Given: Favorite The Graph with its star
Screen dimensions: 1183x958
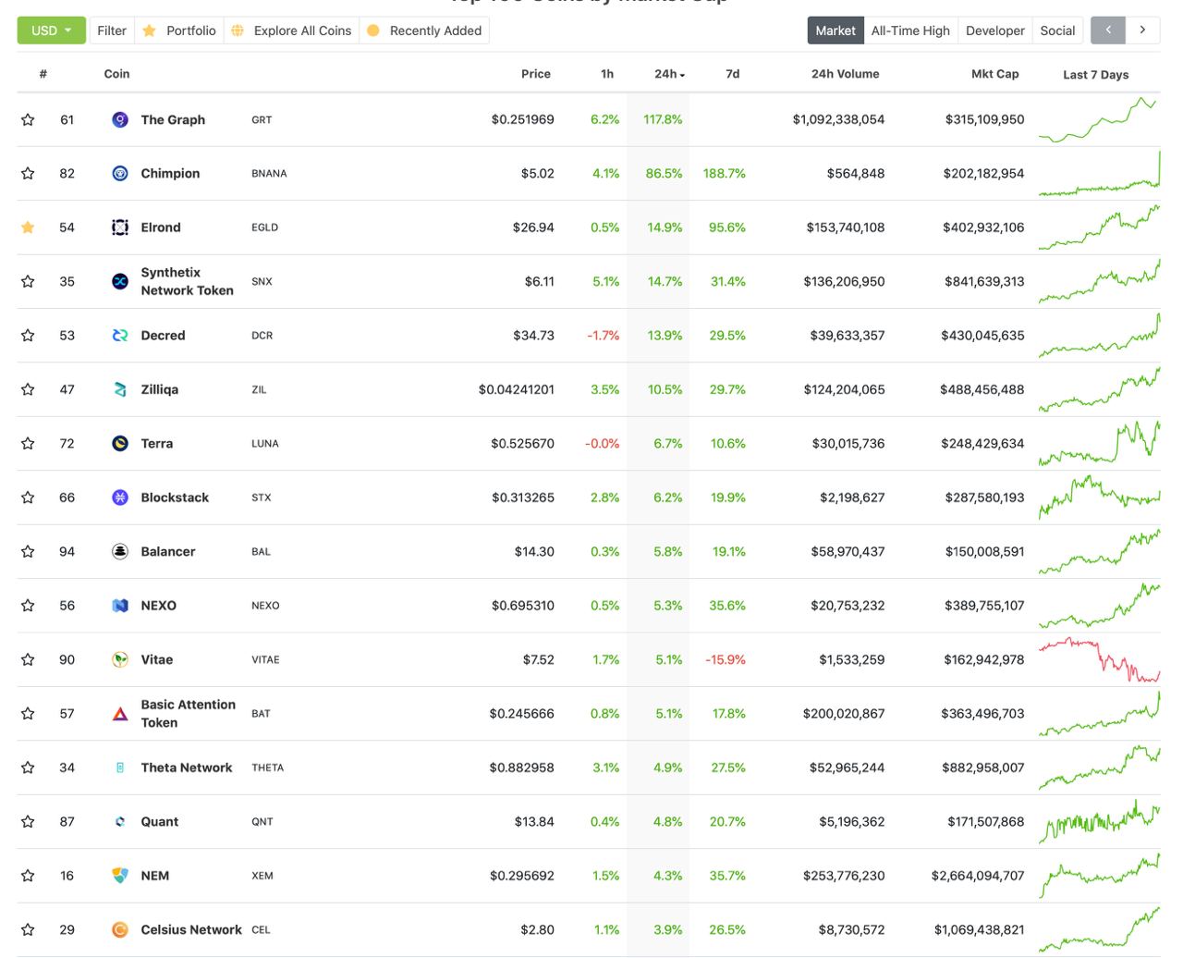Looking at the screenshot, I should click(x=28, y=119).
